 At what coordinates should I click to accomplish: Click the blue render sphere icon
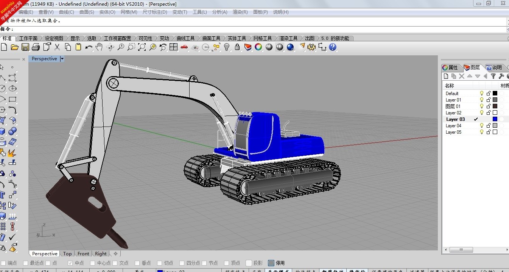click(x=290, y=47)
